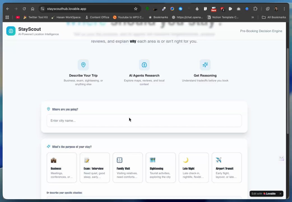
Task: Click the StayScout brain logo icon
Action: [x=11, y=31]
